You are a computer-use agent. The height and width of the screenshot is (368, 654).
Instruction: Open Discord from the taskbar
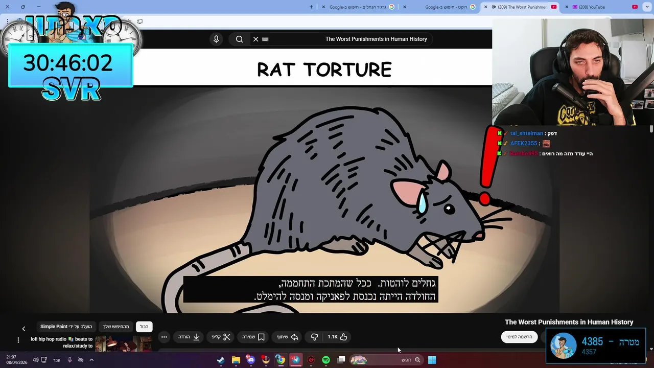coord(250,360)
